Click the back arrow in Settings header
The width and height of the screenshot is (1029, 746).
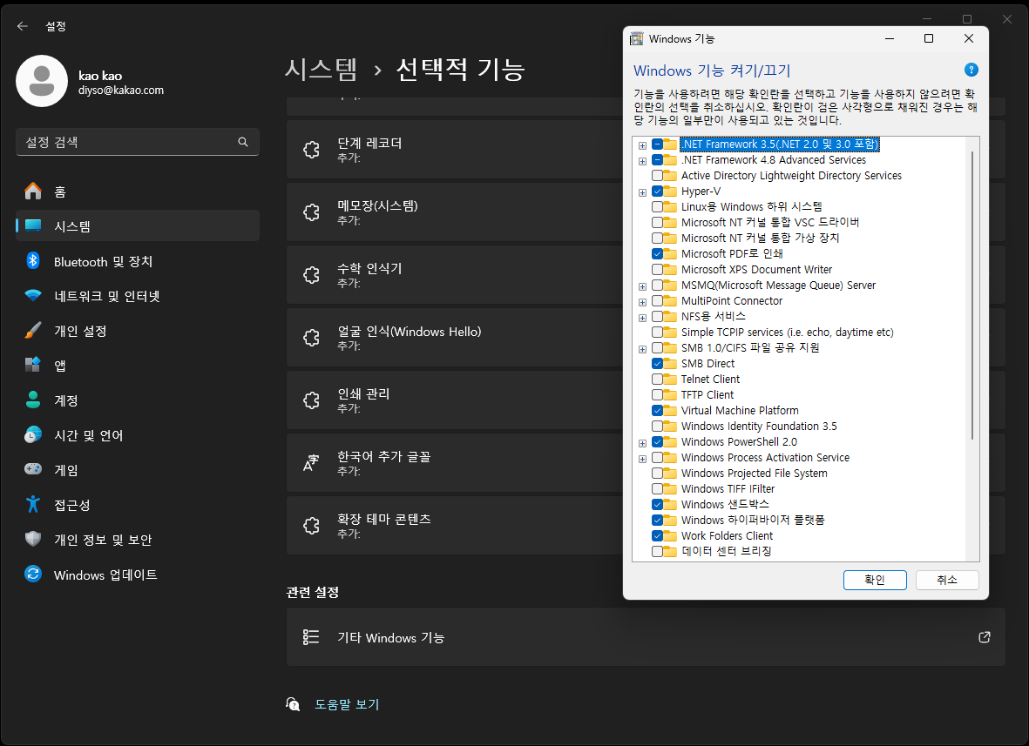(x=23, y=26)
